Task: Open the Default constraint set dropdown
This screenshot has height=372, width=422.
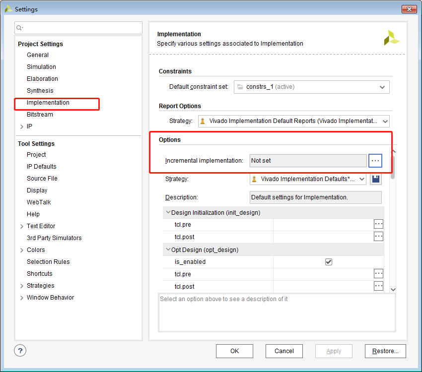Action: [312, 87]
